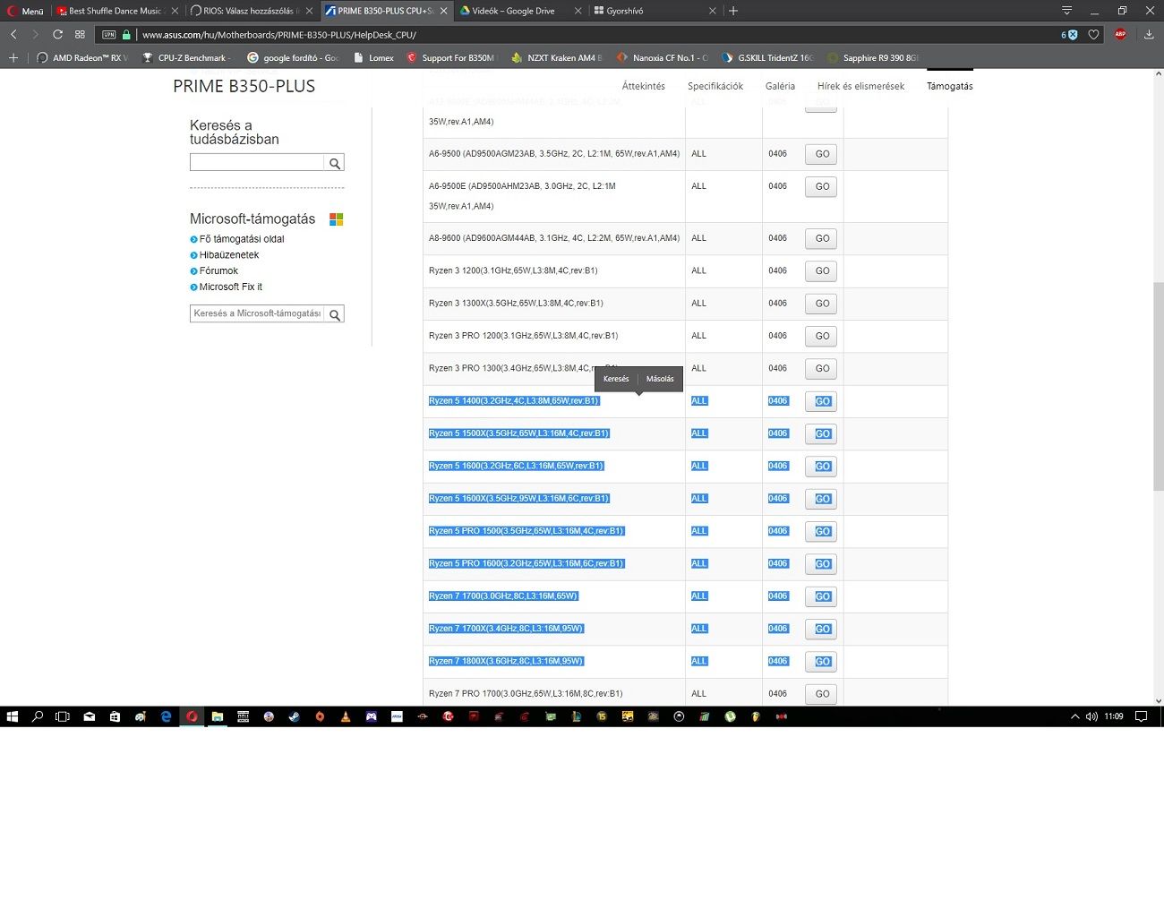Viewport: 1164px width, 900px height.
Task: Click the VPN badge in address bar
Action: click(x=109, y=35)
